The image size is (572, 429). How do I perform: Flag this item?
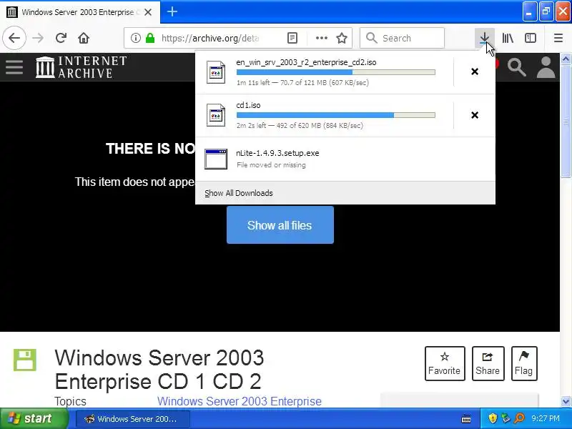point(524,363)
